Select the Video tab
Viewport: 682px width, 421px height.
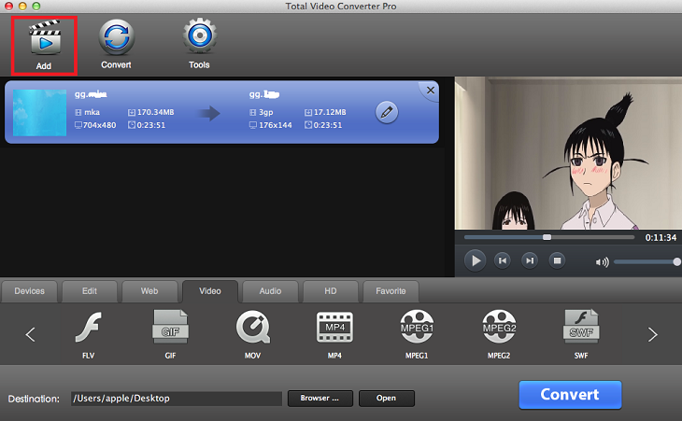pyautogui.click(x=210, y=291)
